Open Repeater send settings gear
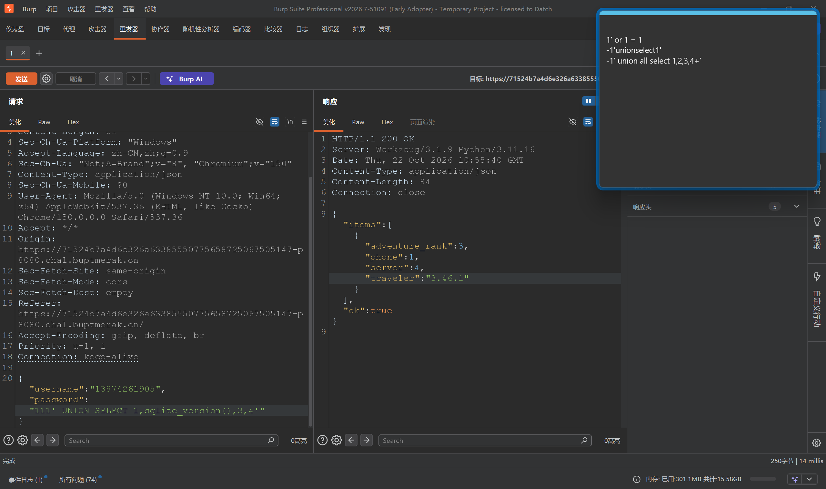Screen dimensions: 826x489 pos(46,79)
